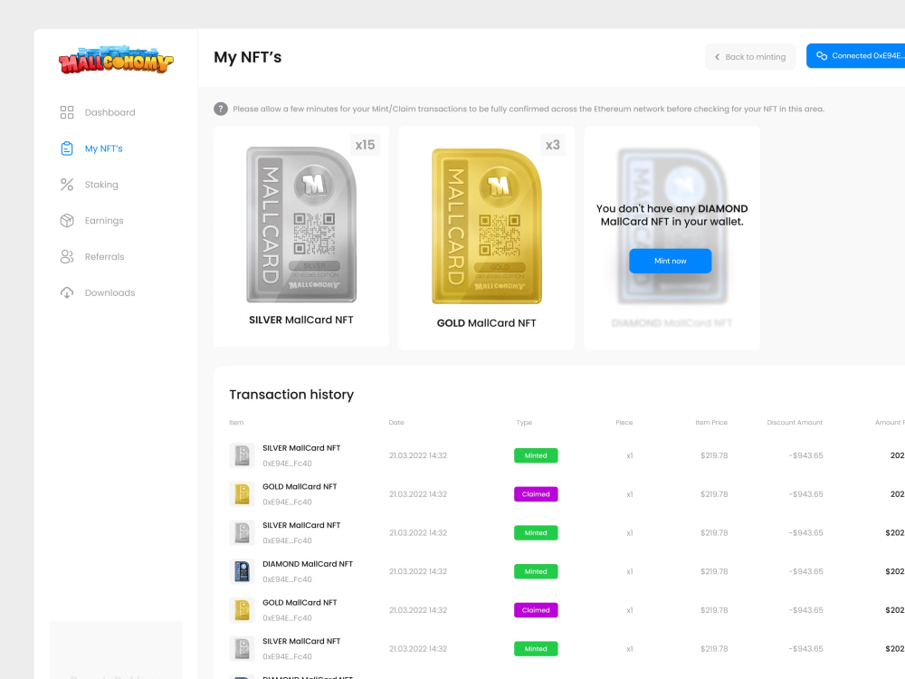Click the Referrals people icon
The width and height of the screenshot is (905, 679).
[67, 256]
